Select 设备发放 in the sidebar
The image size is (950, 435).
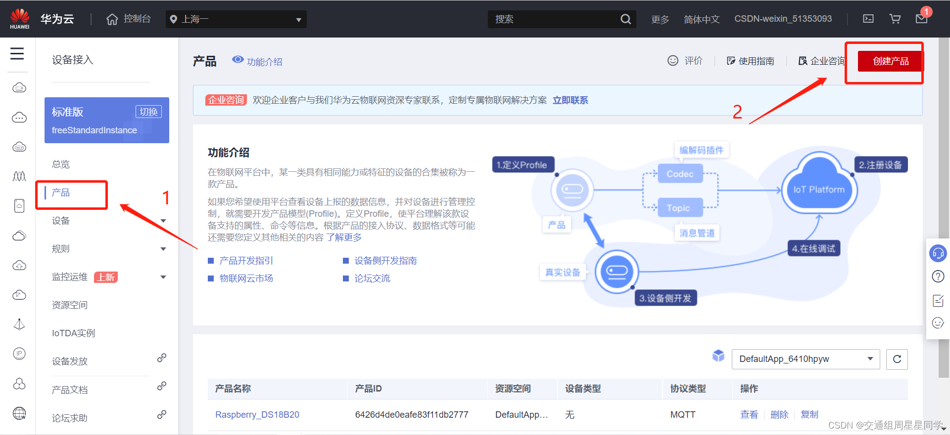click(70, 361)
